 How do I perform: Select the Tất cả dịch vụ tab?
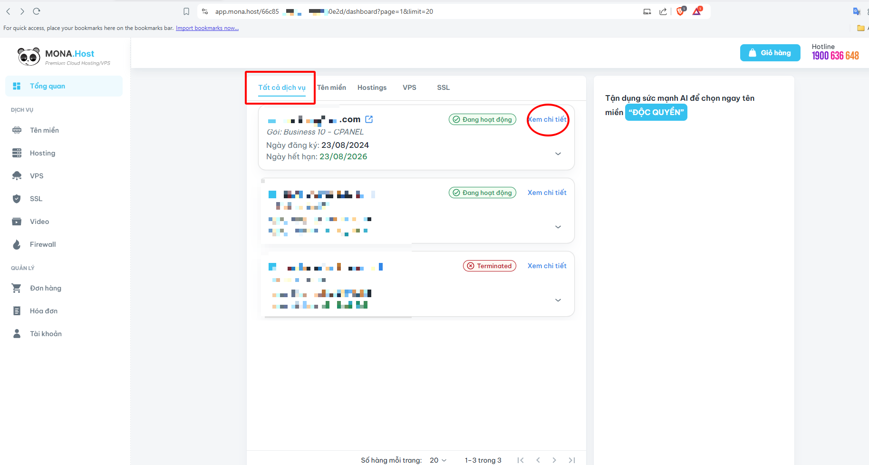pyautogui.click(x=282, y=87)
